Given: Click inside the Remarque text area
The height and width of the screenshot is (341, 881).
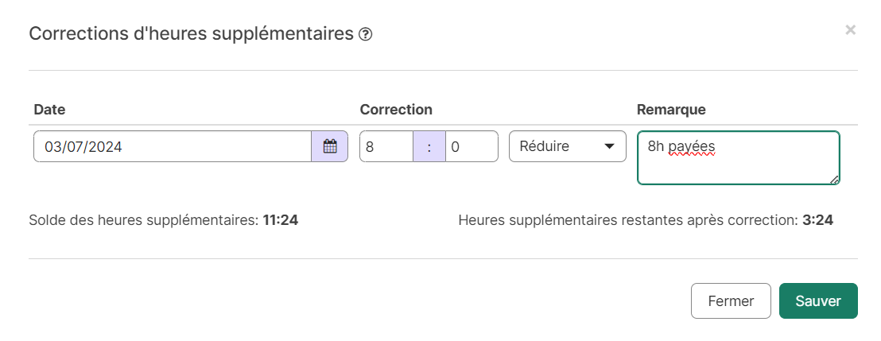Looking at the screenshot, I should click(x=739, y=158).
